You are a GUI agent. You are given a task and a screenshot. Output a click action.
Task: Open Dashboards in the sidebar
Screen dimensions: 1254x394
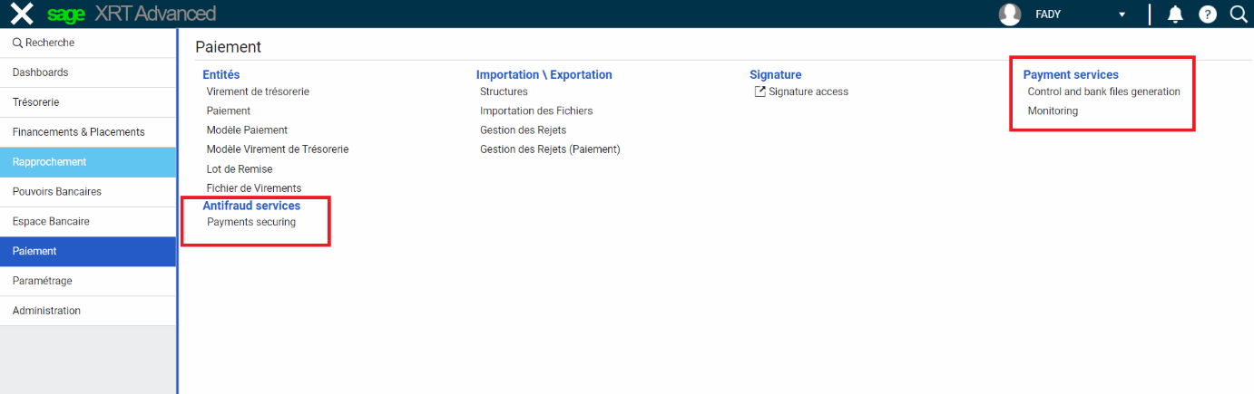[x=41, y=72]
